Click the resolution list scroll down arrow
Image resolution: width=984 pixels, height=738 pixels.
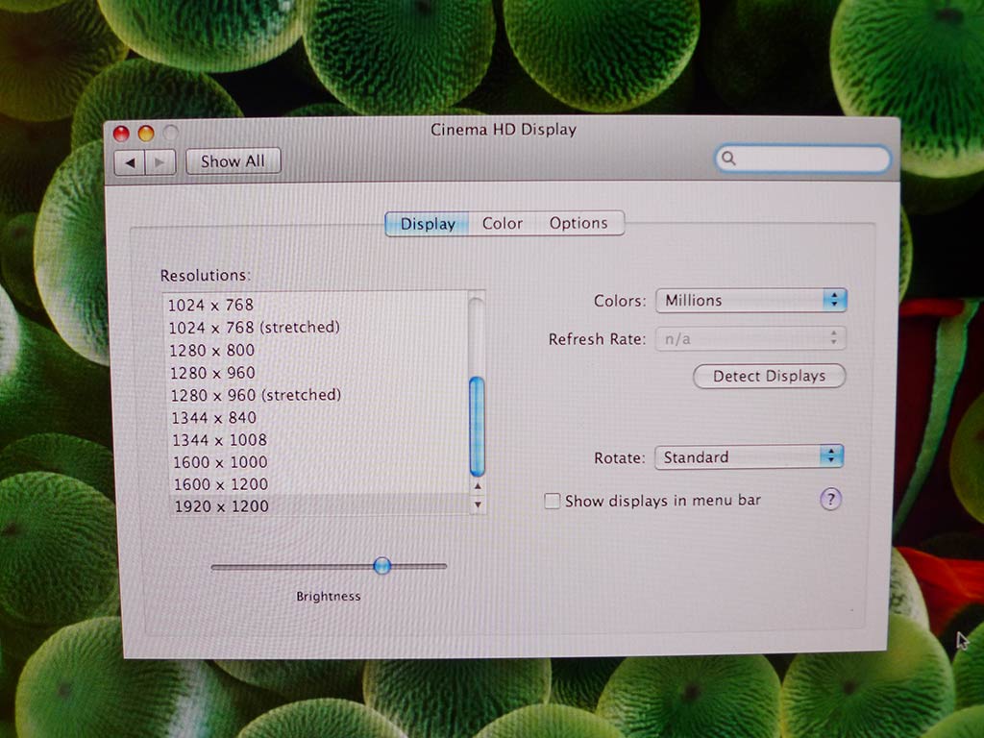478,504
